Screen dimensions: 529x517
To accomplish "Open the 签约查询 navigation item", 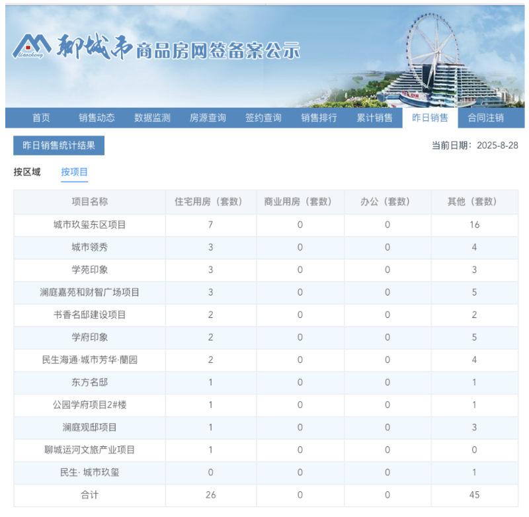I will (265, 118).
